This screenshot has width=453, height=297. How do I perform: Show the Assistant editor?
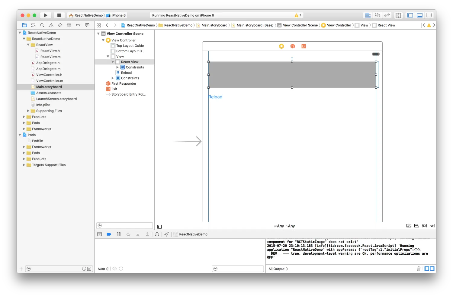click(377, 15)
